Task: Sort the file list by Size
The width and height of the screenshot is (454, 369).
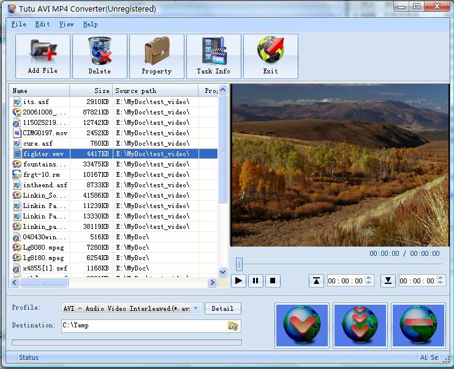Action: (91, 91)
